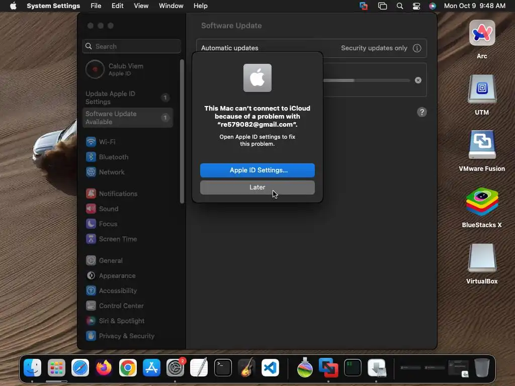Screen dimensions: 515x386
Task: Click the Apple ID Settings… button
Action: [x=257, y=170]
